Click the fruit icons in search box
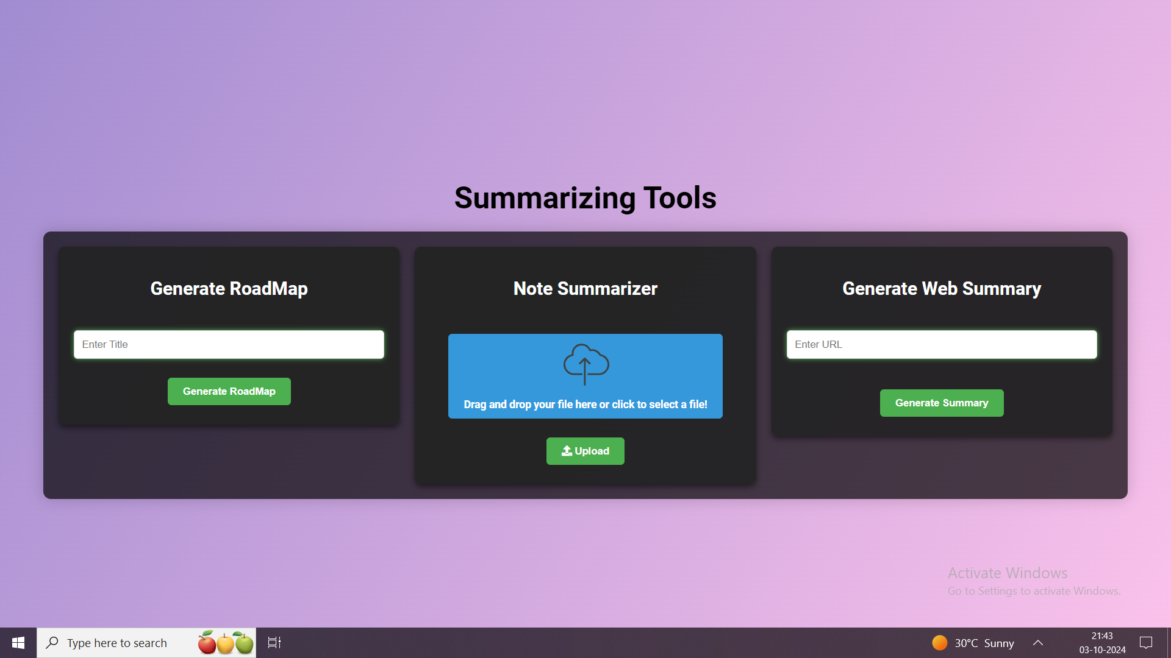This screenshot has width=1171, height=658. [x=226, y=643]
